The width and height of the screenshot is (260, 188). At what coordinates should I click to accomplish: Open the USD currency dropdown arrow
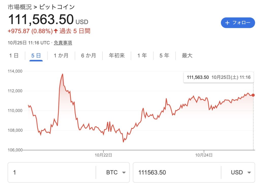[249, 173]
